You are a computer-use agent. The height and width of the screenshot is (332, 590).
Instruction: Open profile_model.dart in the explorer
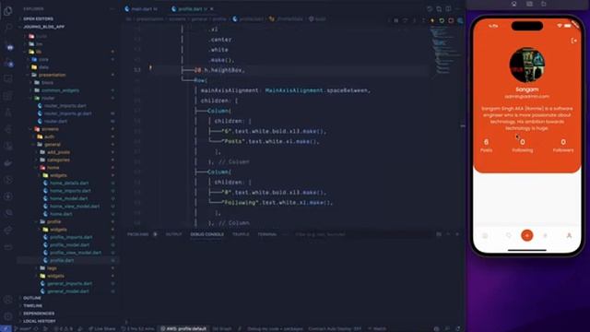click(x=70, y=244)
